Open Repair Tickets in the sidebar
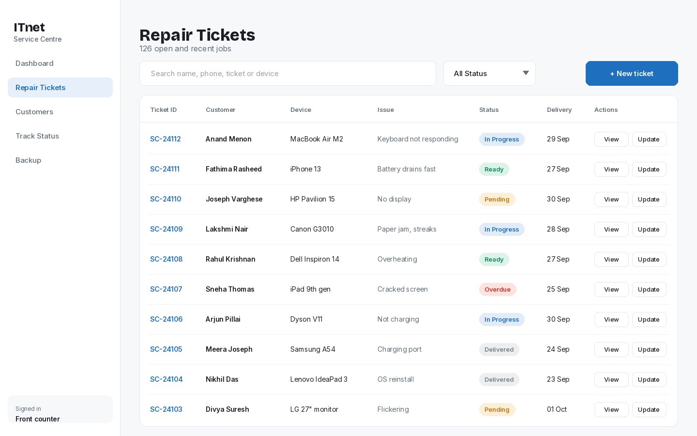This screenshot has width=697, height=436. 60,88
